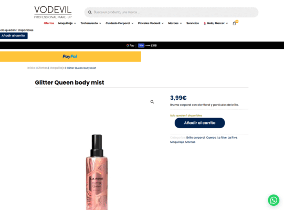Focus the product search field

click(171, 12)
